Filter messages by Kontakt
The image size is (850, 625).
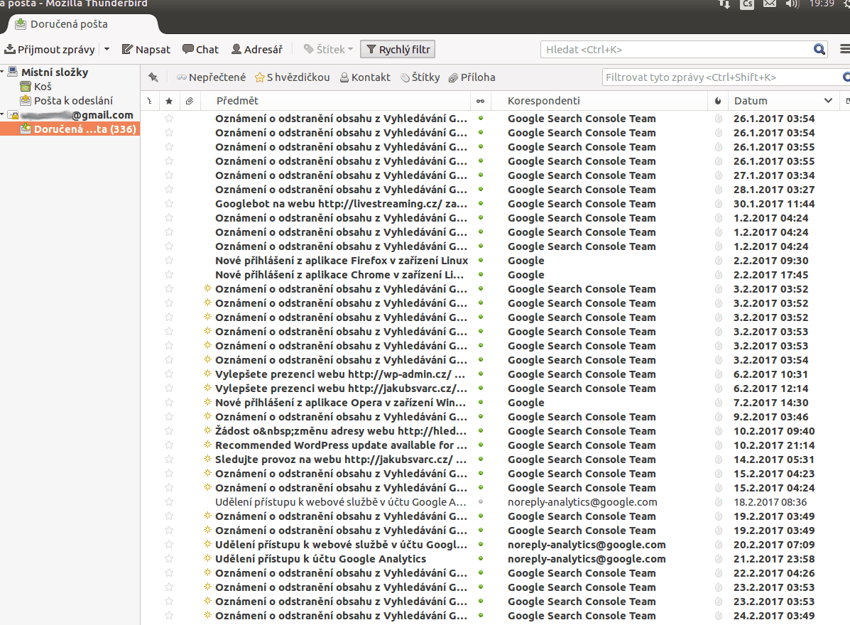365,77
